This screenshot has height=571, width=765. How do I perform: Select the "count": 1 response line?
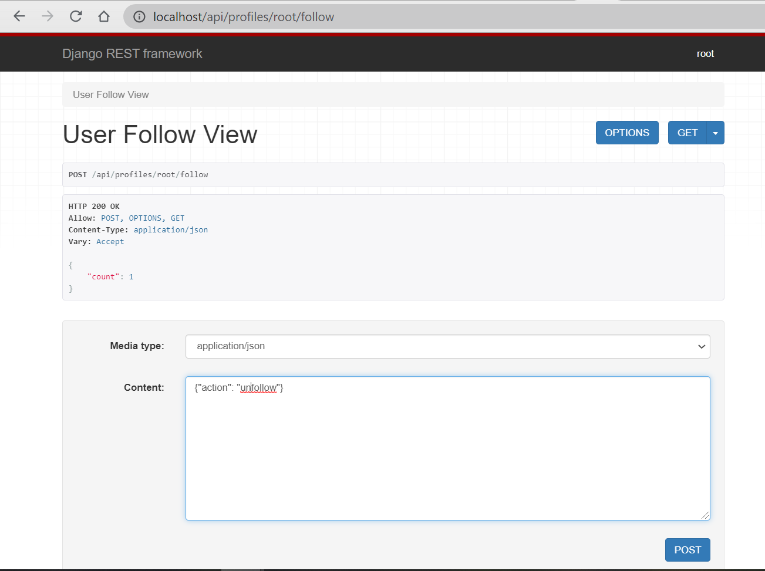(110, 276)
